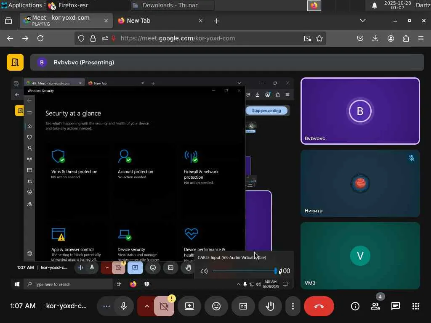Image resolution: width=431 pixels, height=323 pixels.
Task: Bookmark this page with the star
Action: [319, 38]
